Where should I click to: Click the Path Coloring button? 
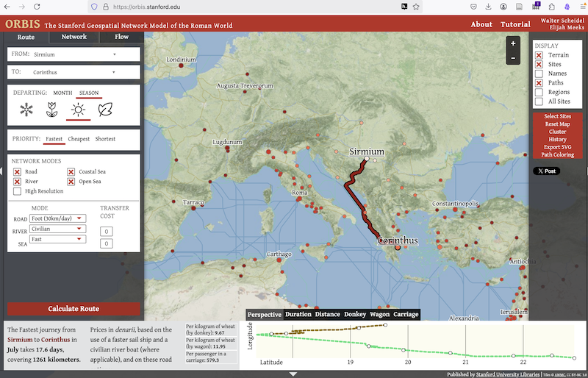[x=557, y=154]
